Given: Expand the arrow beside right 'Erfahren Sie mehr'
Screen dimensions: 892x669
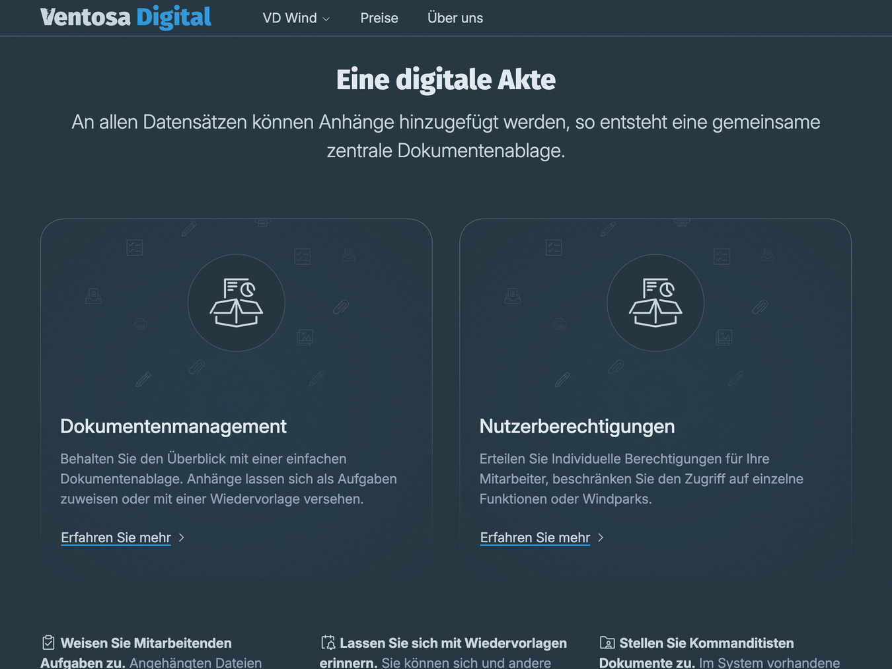Looking at the screenshot, I should coord(601,538).
